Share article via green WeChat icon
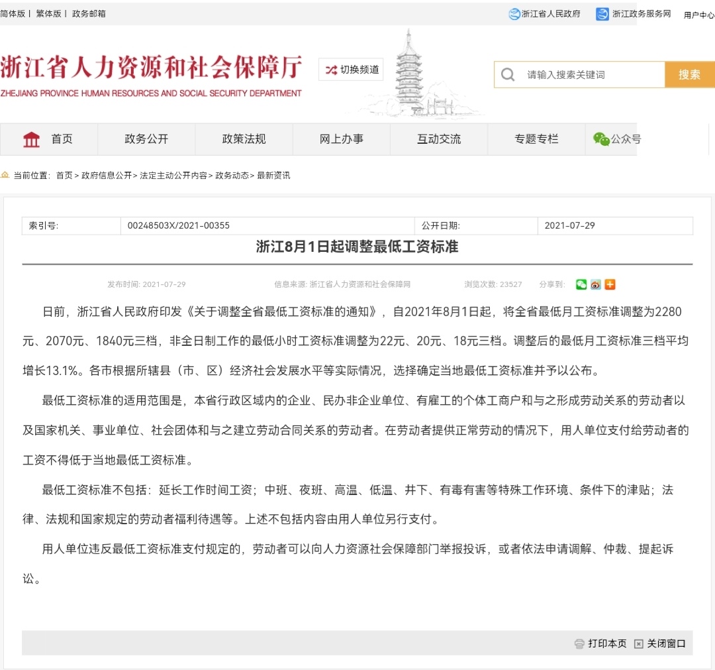The width and height of the screenshot is (715, 670). point(581,284)
